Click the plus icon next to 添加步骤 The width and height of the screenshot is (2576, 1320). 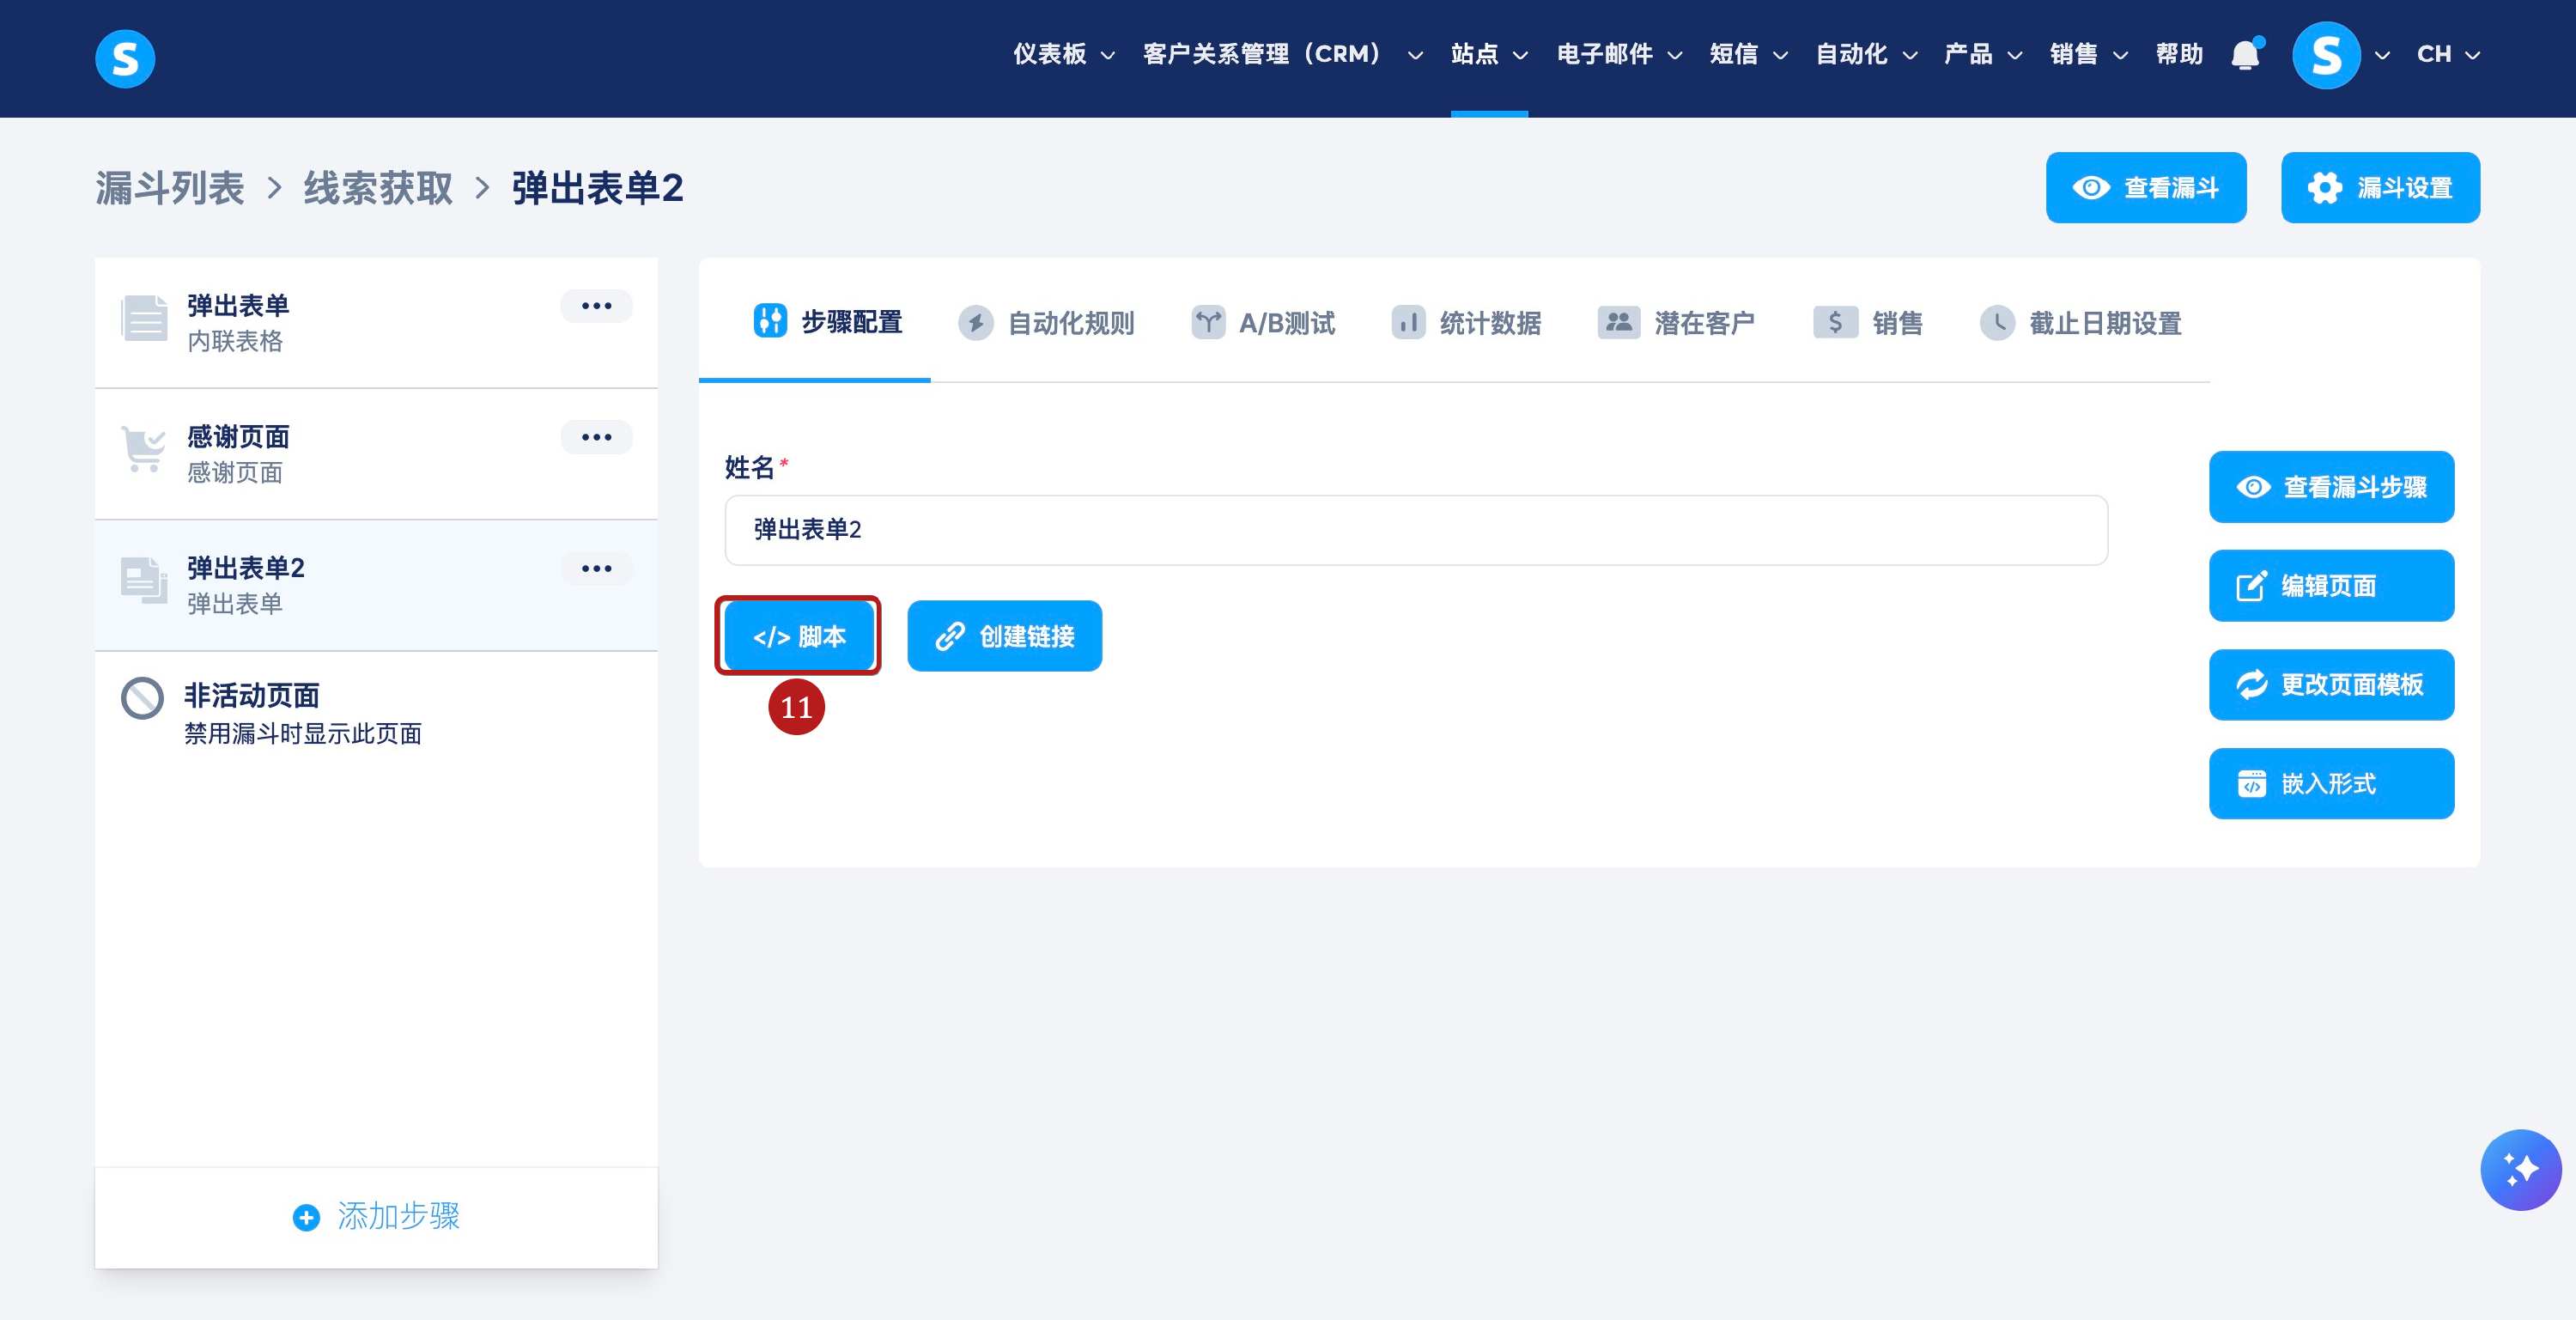(x=306, y=1217)
